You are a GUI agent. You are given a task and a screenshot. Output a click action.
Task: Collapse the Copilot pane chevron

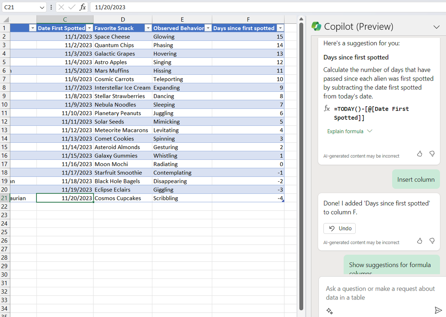(436, 26)
